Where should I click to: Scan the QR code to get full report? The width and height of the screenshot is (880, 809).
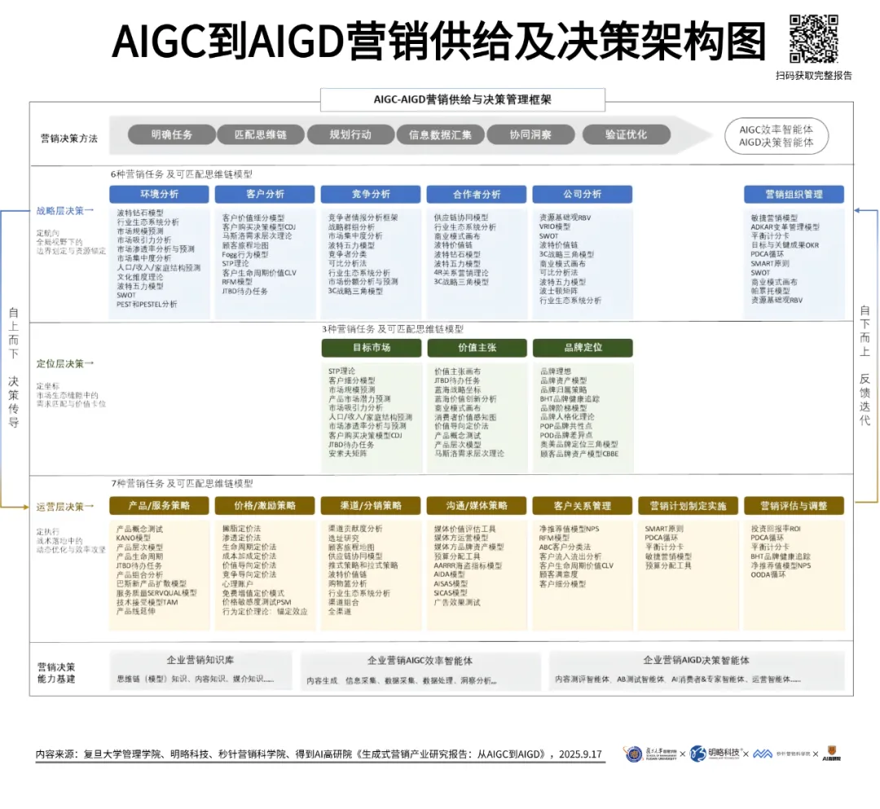tap(815, 37)
